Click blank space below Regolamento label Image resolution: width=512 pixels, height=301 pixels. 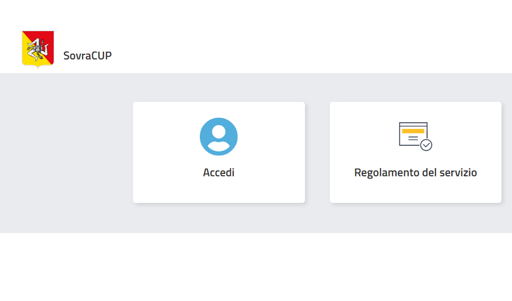(x=416, y=191)
